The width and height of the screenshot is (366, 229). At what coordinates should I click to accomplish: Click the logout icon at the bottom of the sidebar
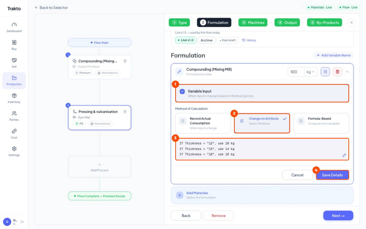[22, 222]
